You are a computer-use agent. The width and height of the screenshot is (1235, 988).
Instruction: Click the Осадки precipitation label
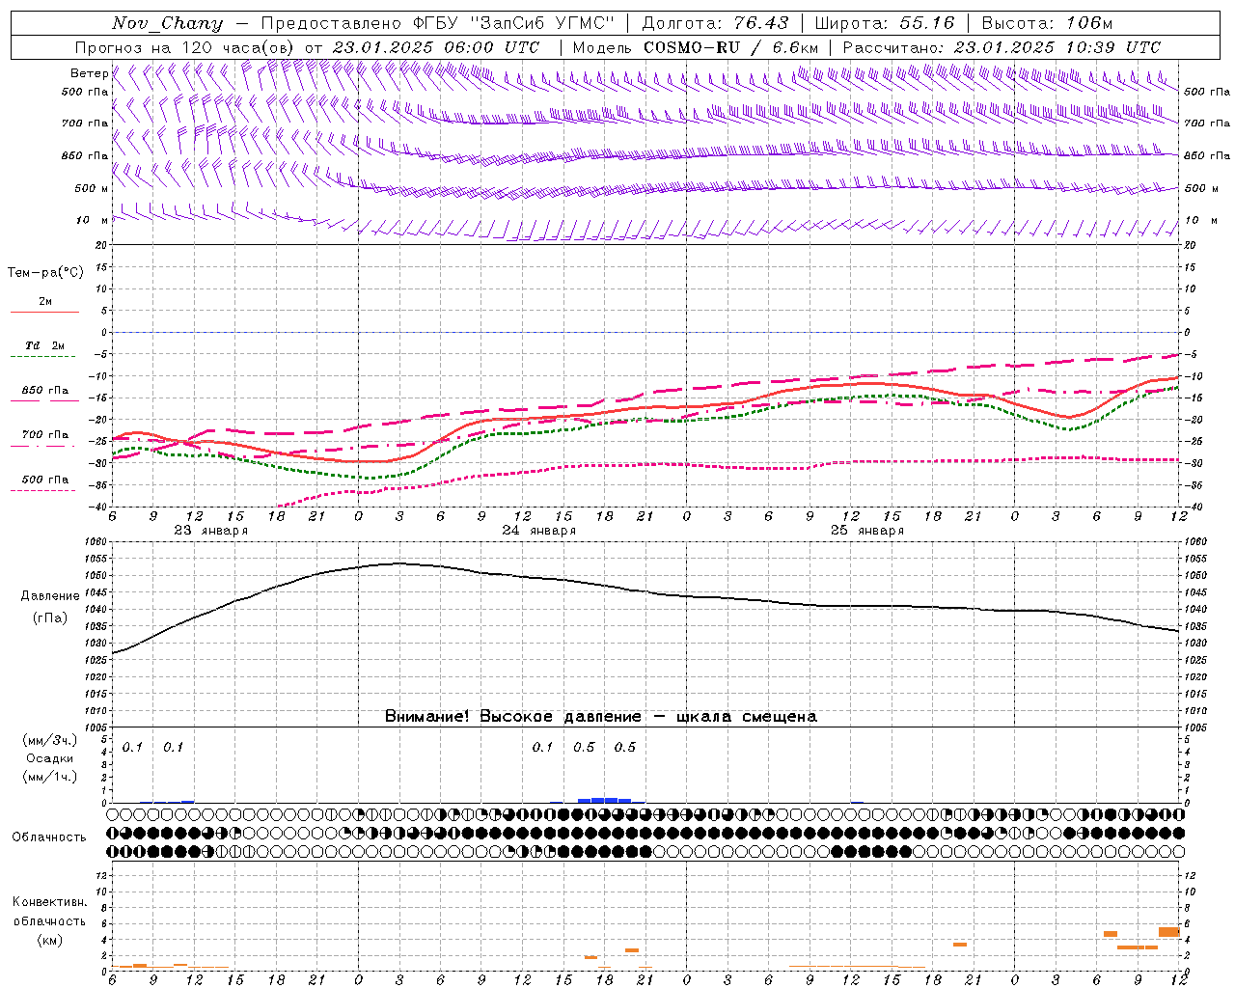50,758
